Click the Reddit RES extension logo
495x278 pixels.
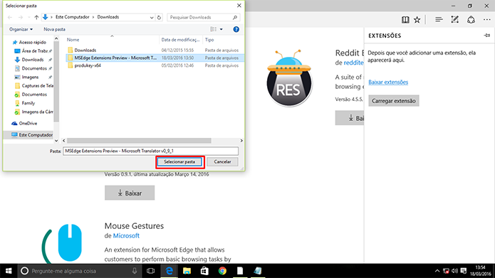pyautogui.click(x=289, y=78)
